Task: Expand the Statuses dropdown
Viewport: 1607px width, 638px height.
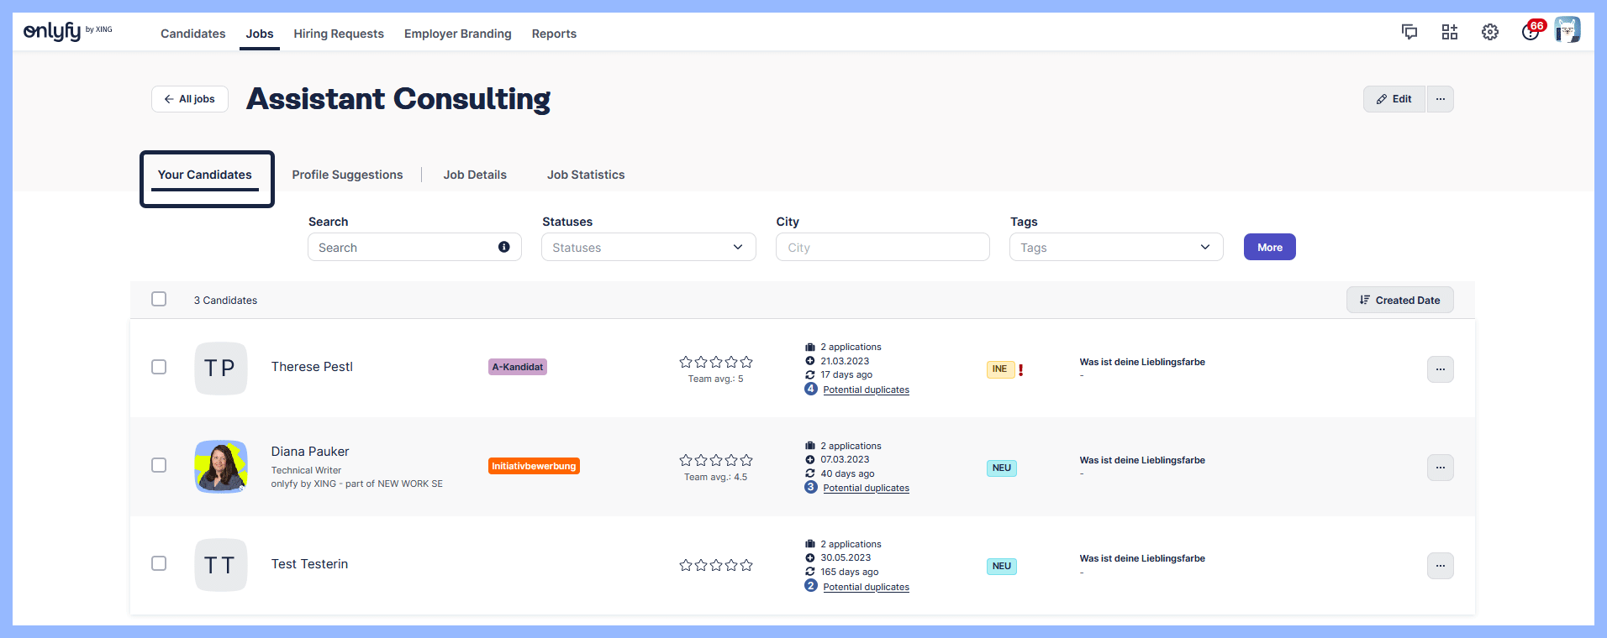Action: (x=648, y=248)
